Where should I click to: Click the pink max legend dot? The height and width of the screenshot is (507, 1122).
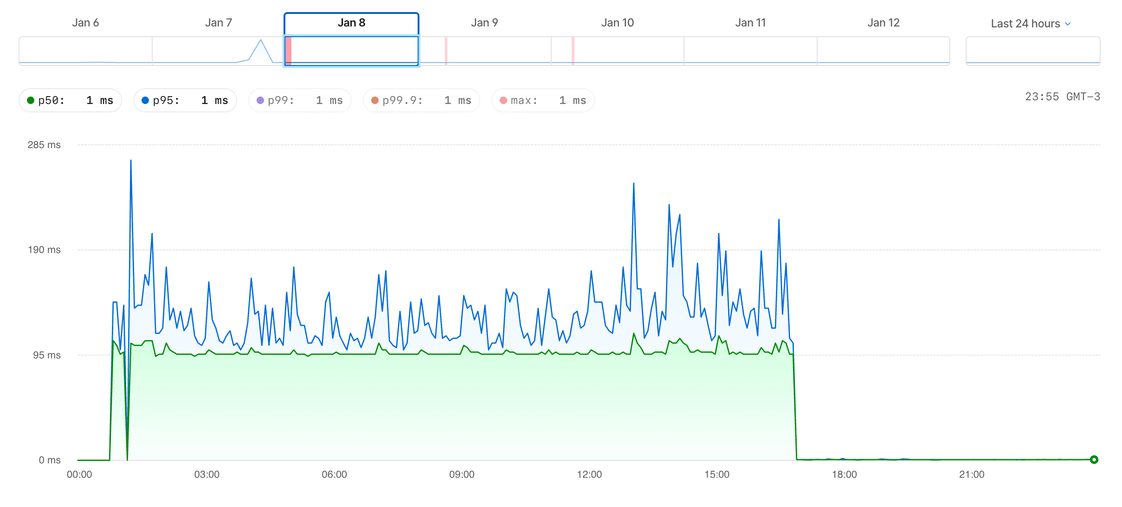coord(503,100)
